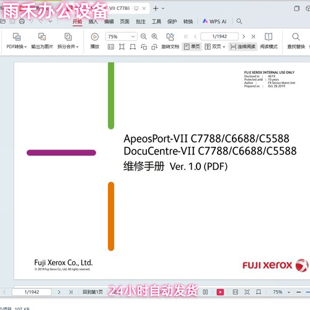Click fit page icon in status bar
The image size is (310, 310).
247,292
